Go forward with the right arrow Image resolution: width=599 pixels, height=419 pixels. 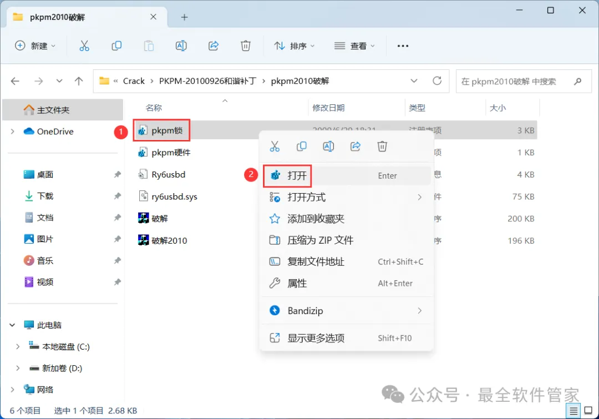click(39, 81)
